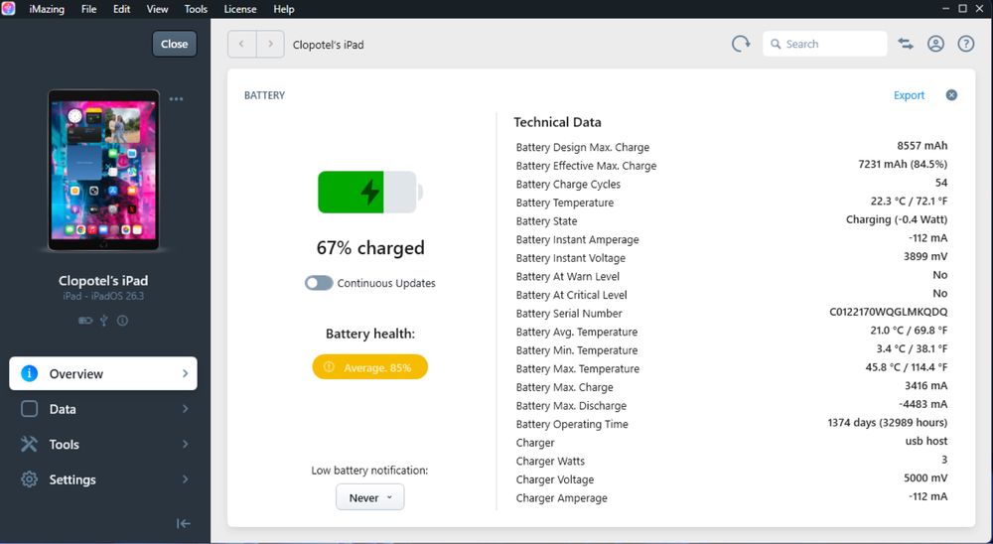Image resolution: width=993 pixels, height=544 pixels.
Task: Open the transfers arrows icon
Action: tap(906, 44)
